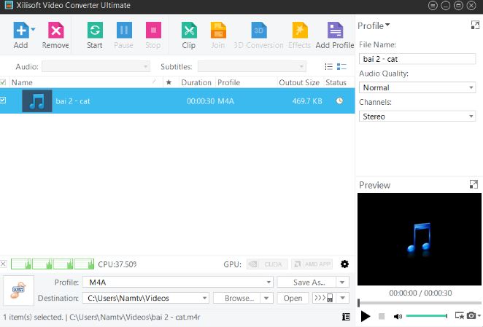Toggle CUDA GPU acceleration button

click(267, 264)
